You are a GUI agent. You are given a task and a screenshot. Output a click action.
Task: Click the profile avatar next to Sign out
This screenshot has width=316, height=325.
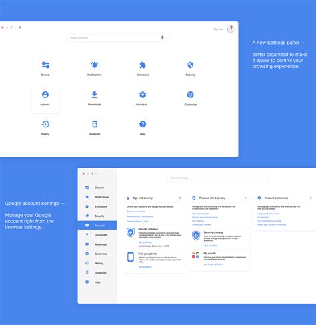tap(231, 29)
